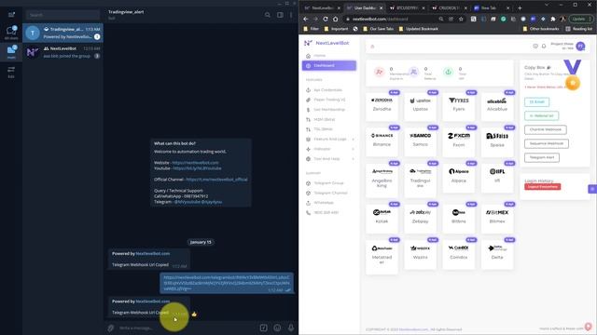The image size is (597, 335).
Task: Record voice message microphone in Telegram
Action: (x=291, y=328)
